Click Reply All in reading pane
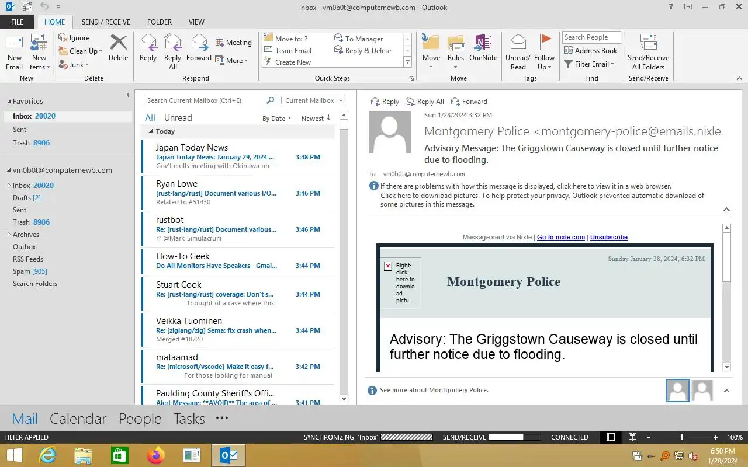This screenshot has width=748, height=467. [425, 102]
